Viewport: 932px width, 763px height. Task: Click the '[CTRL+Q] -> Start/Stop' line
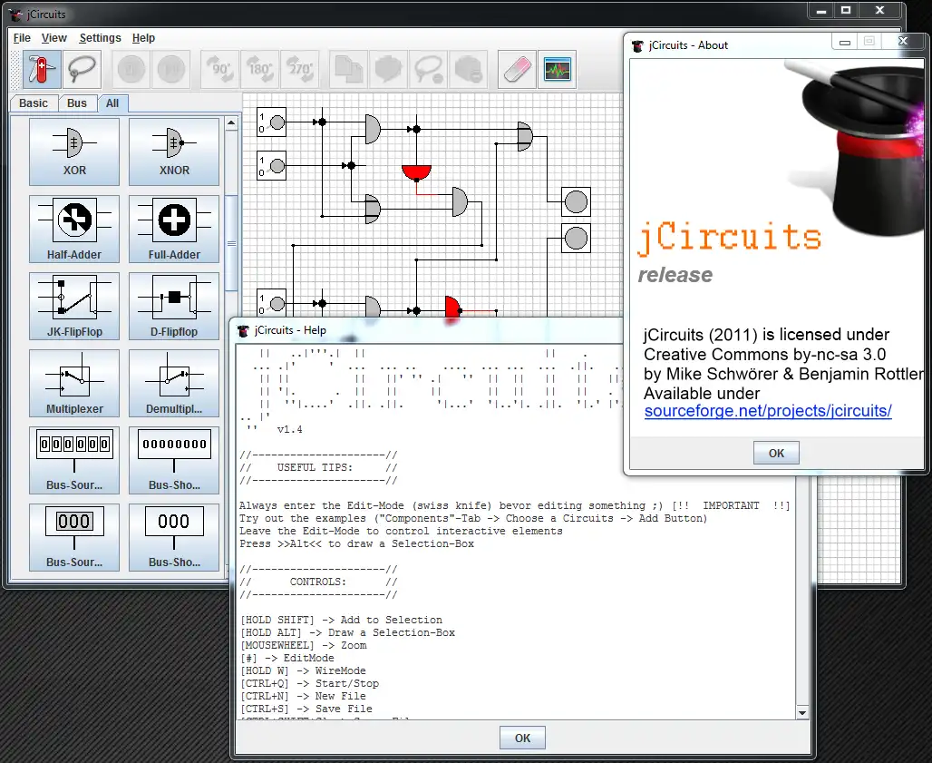coord(310,683)
